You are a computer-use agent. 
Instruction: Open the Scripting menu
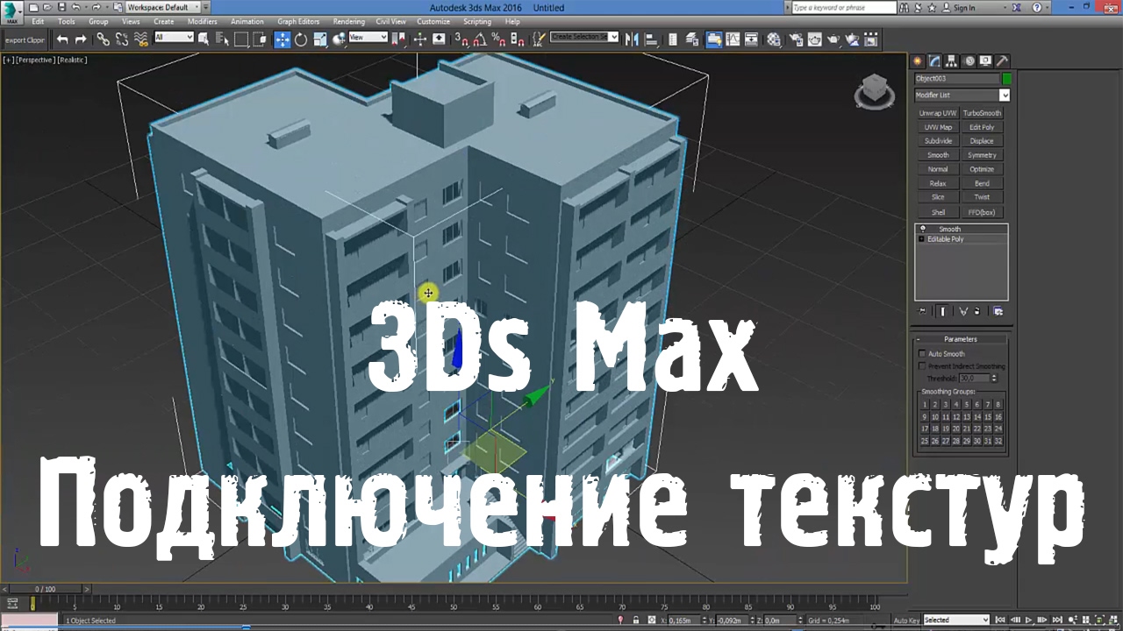pos(477,21)
